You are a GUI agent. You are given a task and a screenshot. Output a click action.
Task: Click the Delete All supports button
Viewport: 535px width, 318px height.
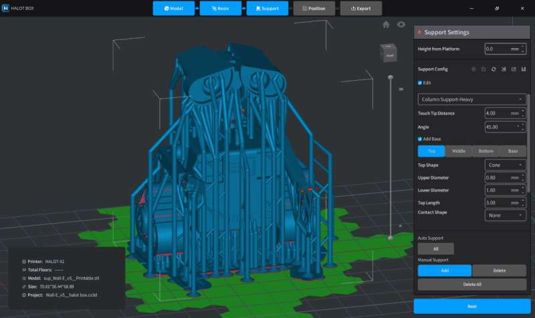(x=472, y=285)
